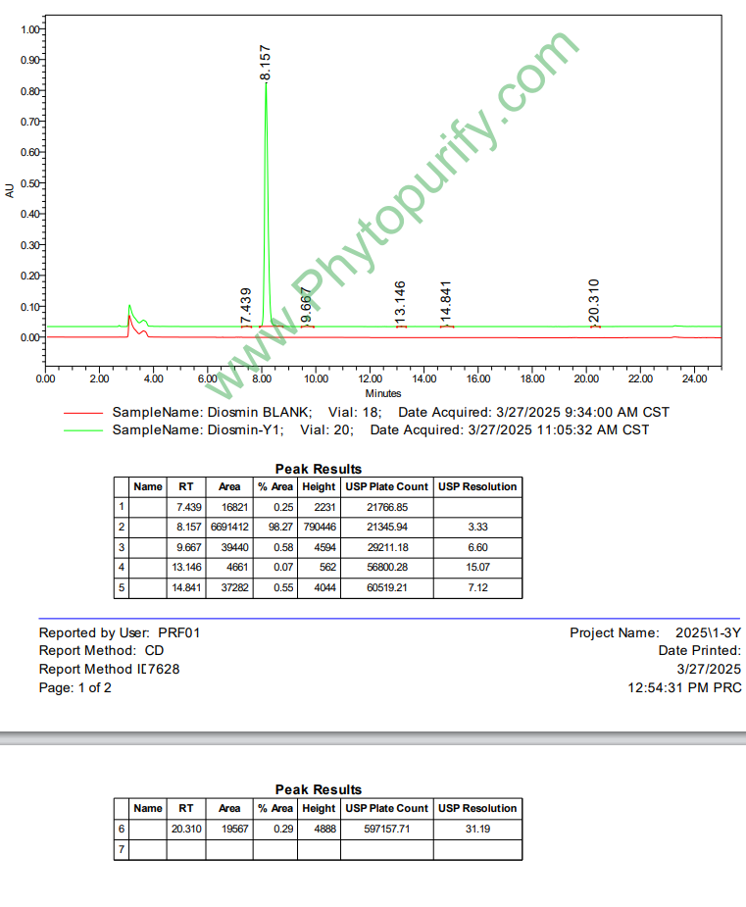
Task: Select the 20.310 peak label on chromatogram
Action: (x=594, y=302)
